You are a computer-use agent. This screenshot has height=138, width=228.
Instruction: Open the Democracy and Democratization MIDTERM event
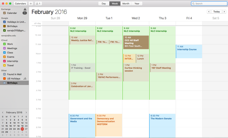(109, 125)
